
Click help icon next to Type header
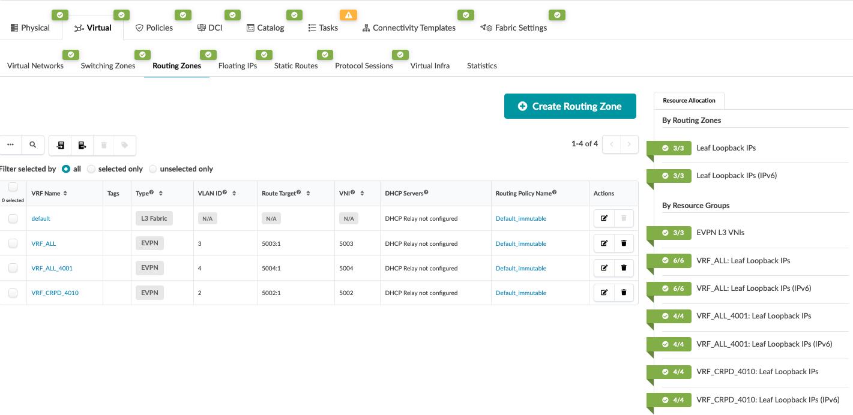pos(151,193)
